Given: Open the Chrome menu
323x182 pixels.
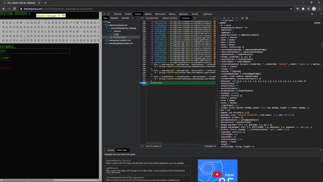Looking at the screenshot, I should [x=319, y=9].
